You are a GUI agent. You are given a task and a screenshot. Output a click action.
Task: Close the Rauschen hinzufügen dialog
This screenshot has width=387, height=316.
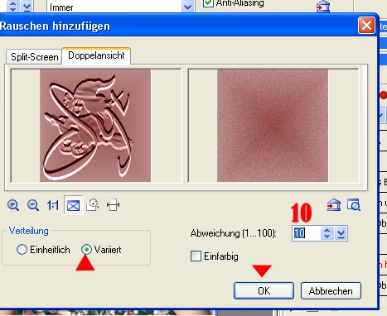[x=366, y=26]
